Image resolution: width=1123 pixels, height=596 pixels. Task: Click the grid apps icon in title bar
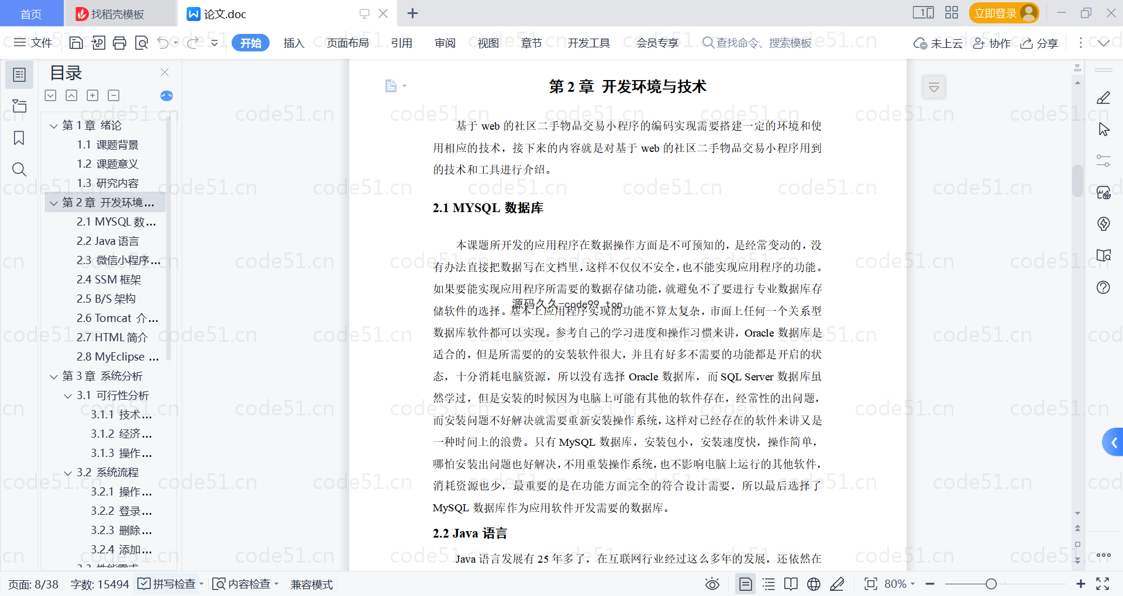[952, 13]
